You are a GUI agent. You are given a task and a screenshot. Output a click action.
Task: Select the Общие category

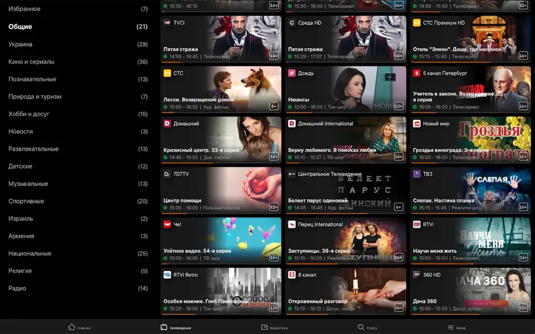coord(78,27)
